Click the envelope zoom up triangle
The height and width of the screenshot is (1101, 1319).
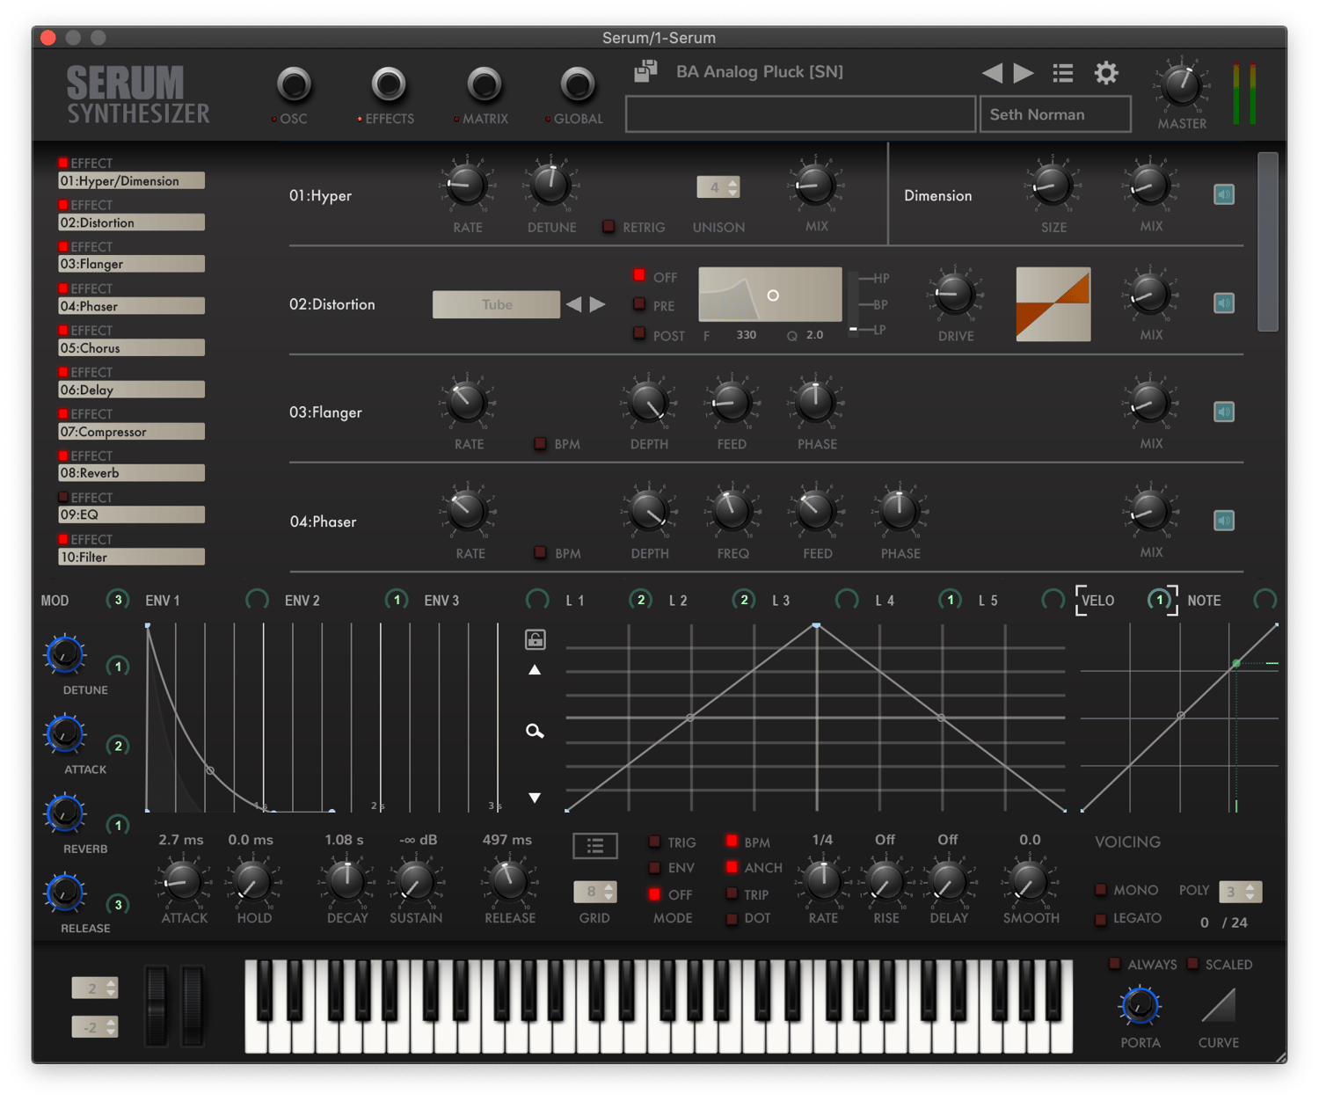tap(535, 670)
